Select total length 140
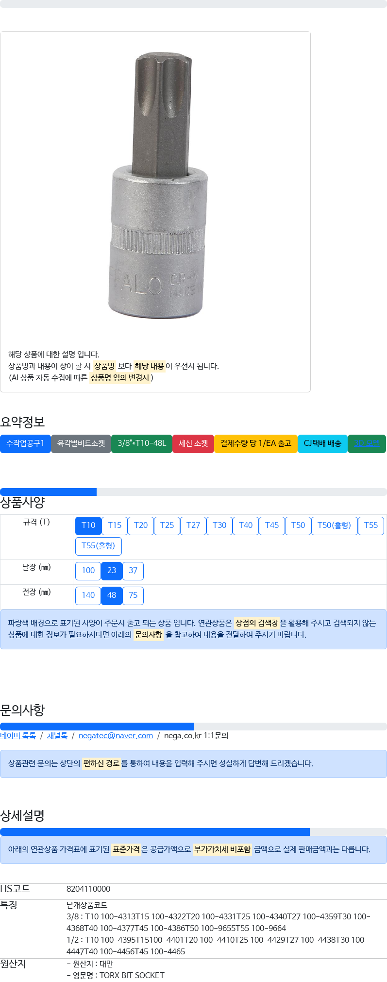Screen dimensions: 387x982 point(88,595)
